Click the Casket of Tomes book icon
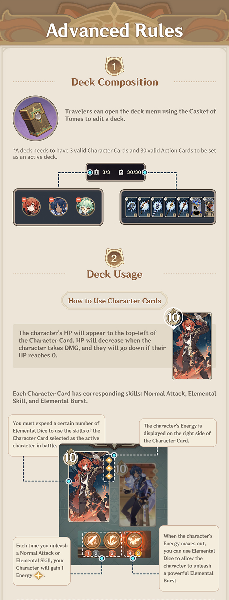 36,118
